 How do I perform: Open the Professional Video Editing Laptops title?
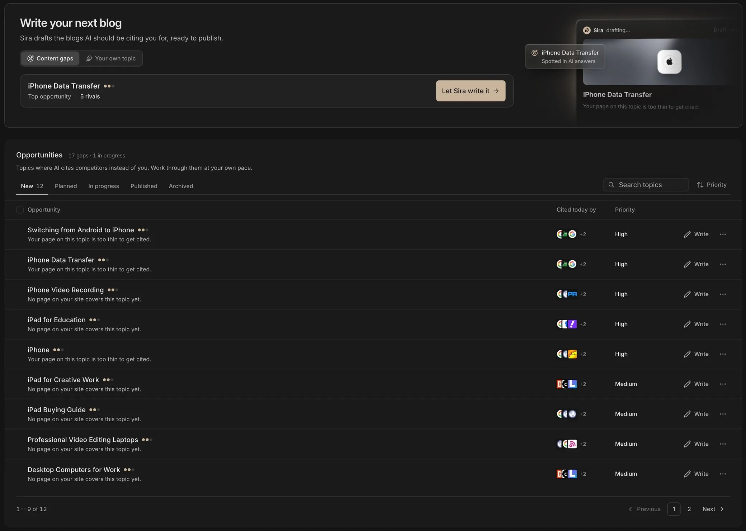(83, 440)
